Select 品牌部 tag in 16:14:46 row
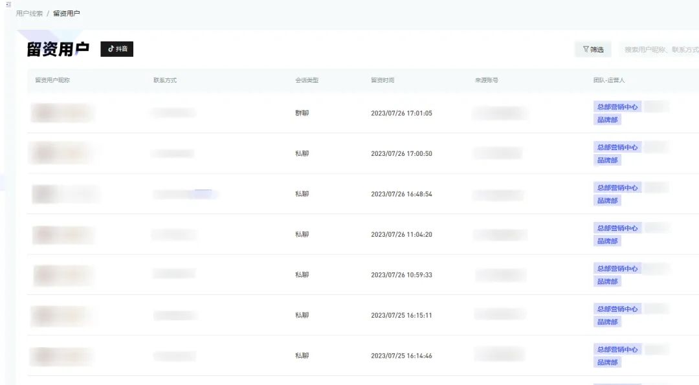This screenshot has height=385, width=699. (607, 363)
